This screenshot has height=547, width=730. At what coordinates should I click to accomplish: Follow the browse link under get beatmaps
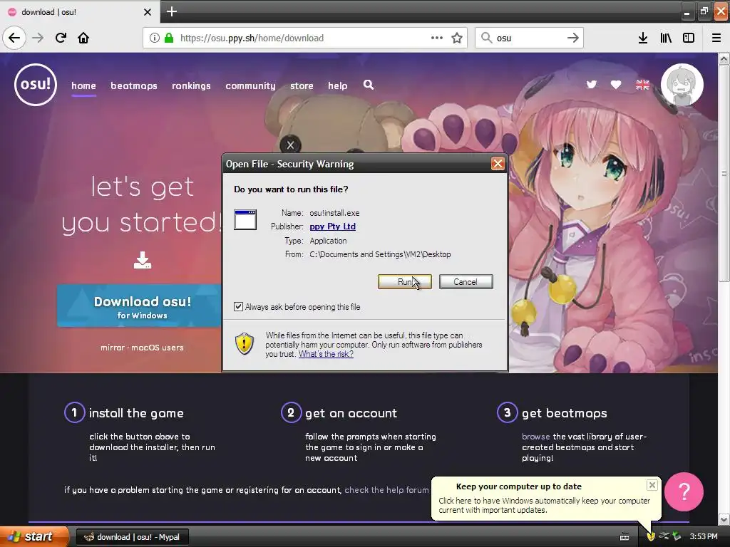pyautogui.click(x=536, y=437)
